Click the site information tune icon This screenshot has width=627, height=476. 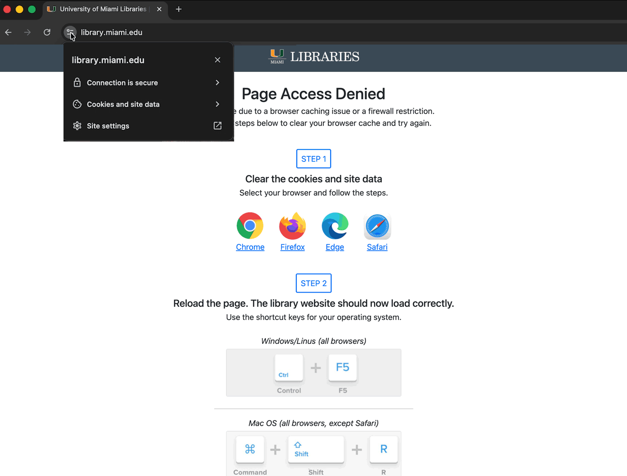[70, 32]
